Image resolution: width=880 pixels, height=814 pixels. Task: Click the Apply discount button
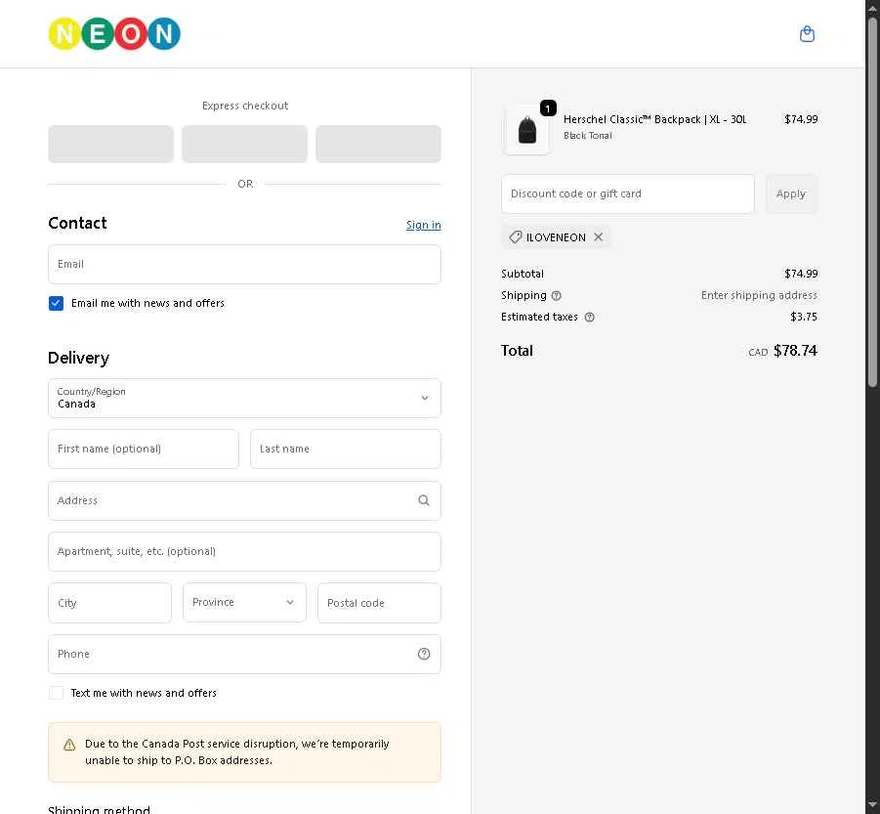(x=791, y=193)
